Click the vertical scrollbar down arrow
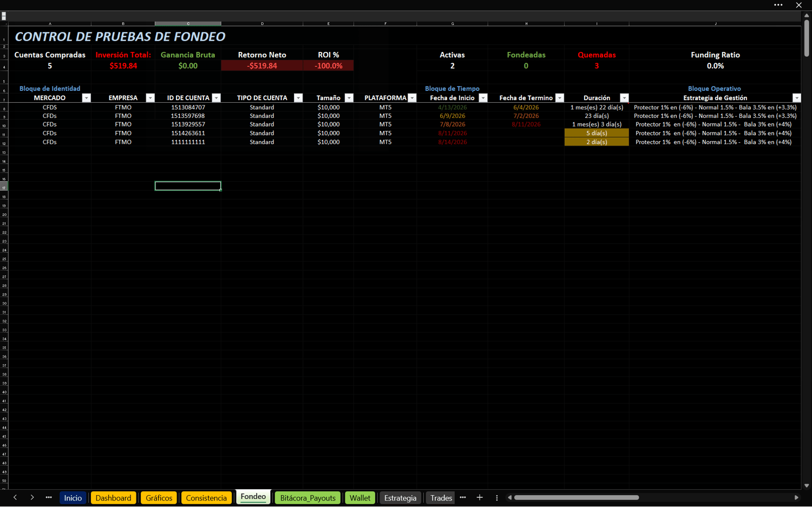The image size is (812, 507). coord(807,486)
